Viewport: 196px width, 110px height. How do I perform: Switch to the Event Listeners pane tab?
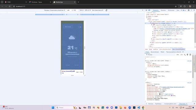(174, 52)
